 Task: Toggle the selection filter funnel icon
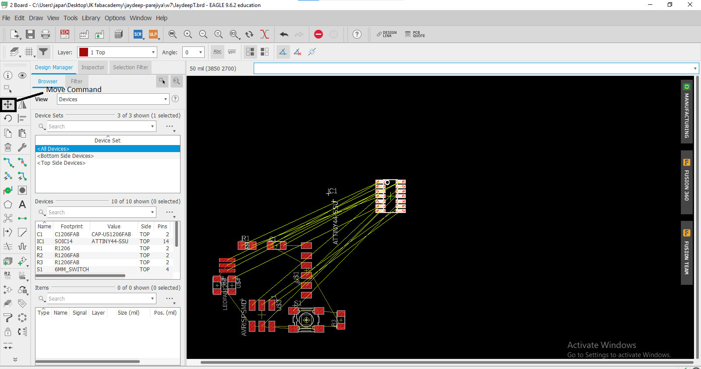pyautogui.click(x=43, y=52)
